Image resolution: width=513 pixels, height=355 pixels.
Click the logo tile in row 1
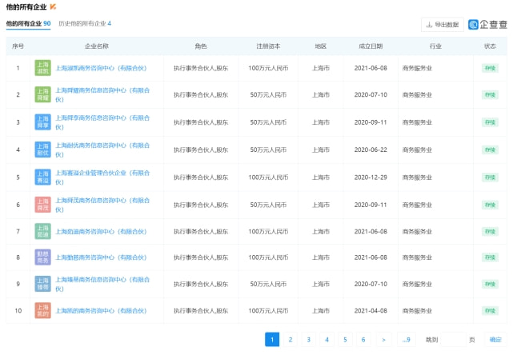(43, 68)
